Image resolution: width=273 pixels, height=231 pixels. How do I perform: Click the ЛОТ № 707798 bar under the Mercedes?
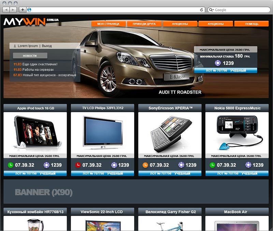pyautogui.click(x=225, y=71)
